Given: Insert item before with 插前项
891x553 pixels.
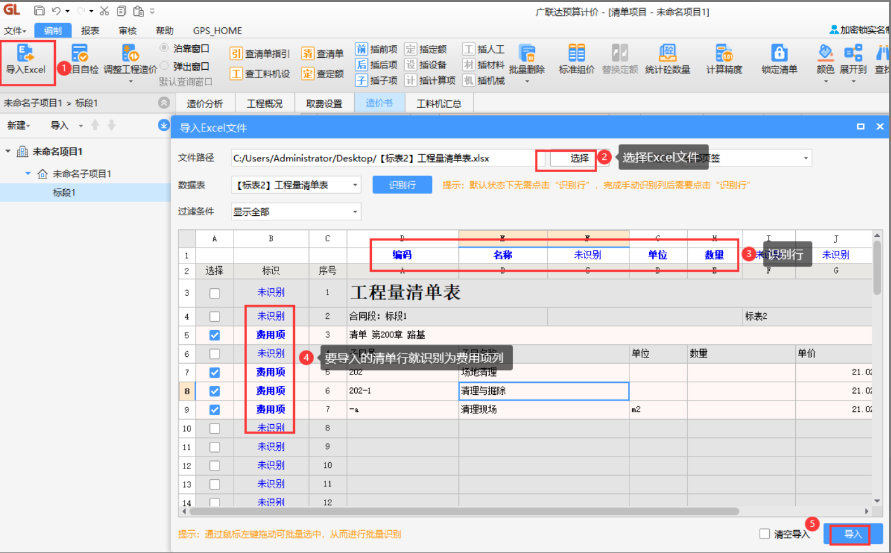Looking at the screenshot, I should pos(376,49).
